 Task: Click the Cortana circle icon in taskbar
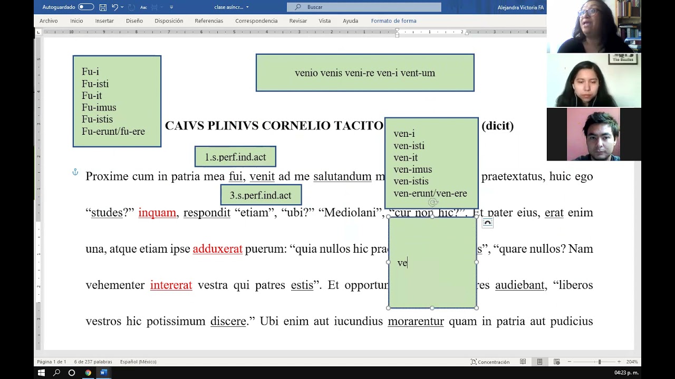click(72, 373)
